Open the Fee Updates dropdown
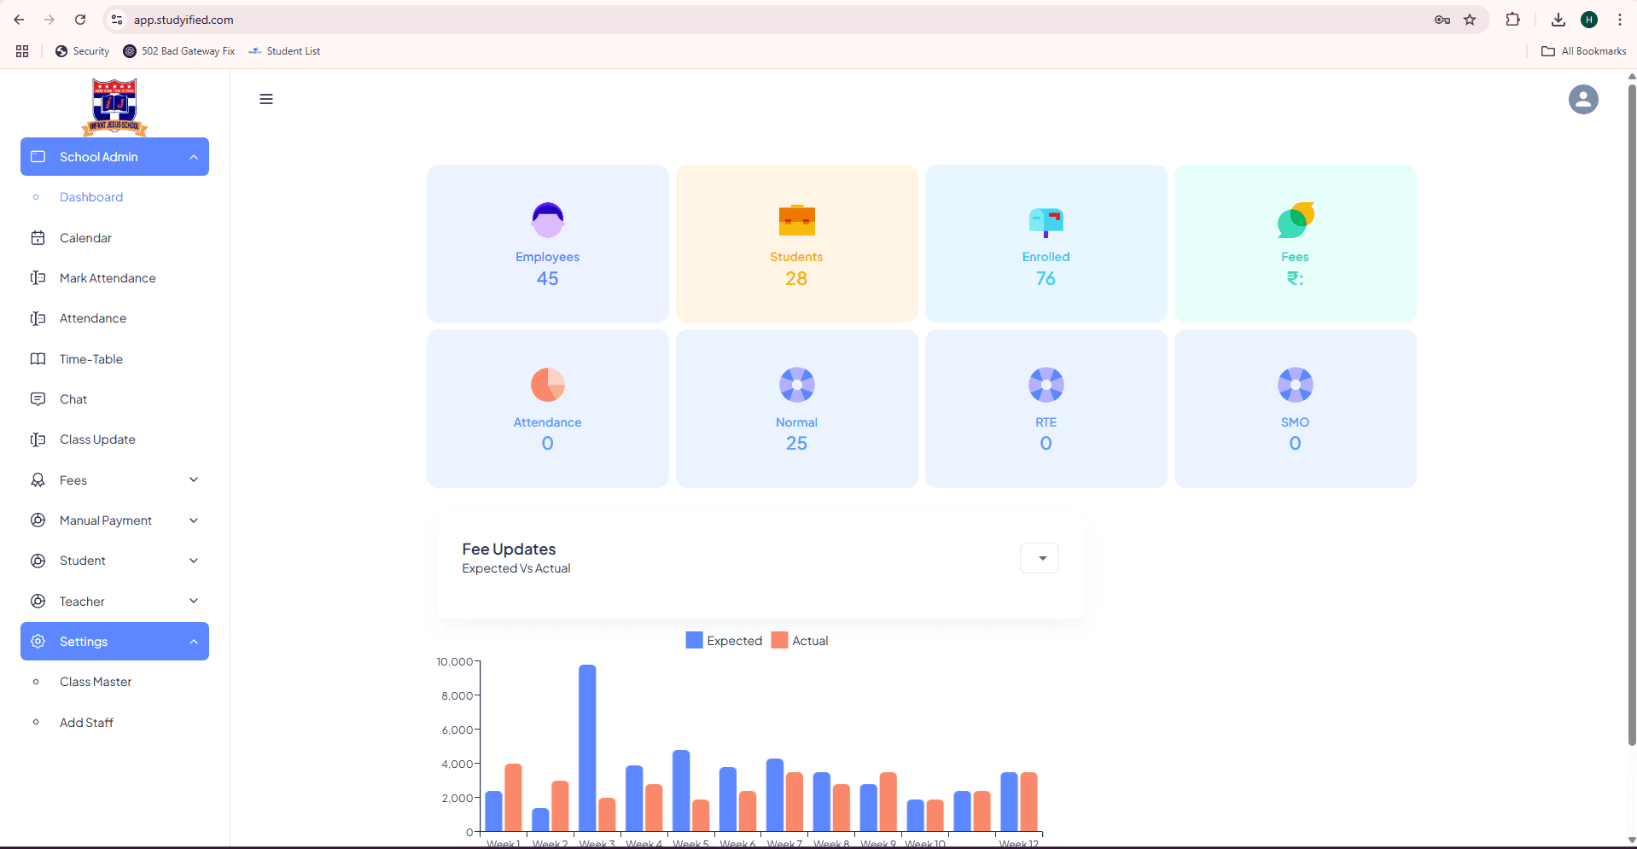Viewport: 1637px width, 849px height. tap(1039, 558)
